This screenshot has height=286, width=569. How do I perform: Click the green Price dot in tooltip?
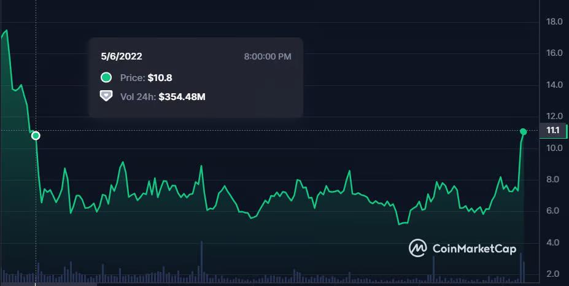click(x=106, y=78)
